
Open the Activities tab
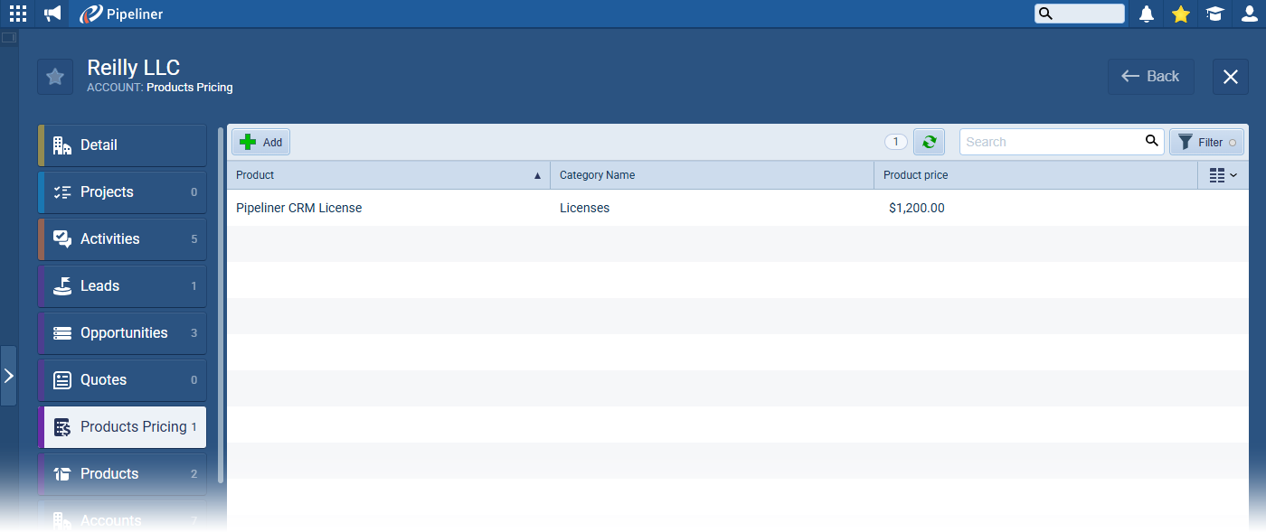click(x=123, y=239)
